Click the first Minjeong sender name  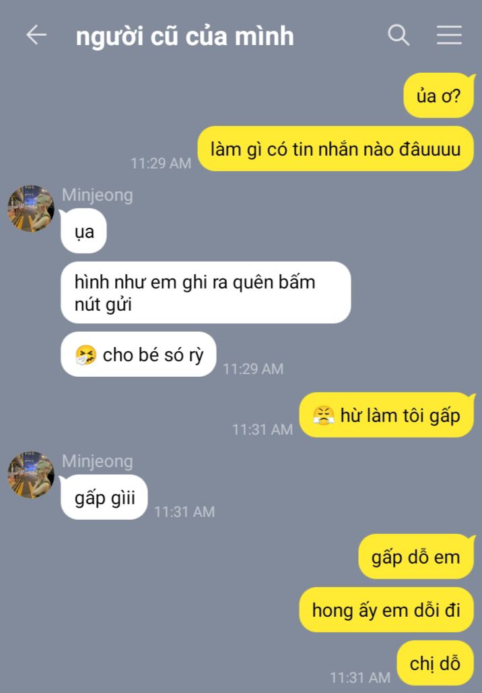97,195
